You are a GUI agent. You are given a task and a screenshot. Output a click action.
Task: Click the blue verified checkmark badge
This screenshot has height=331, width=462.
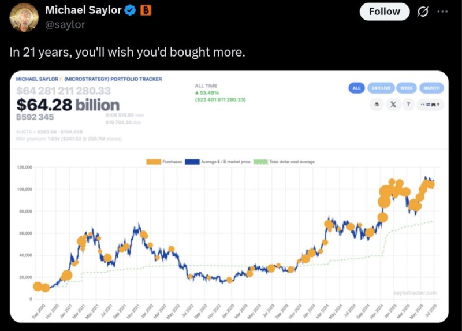(x=130, y=10)
